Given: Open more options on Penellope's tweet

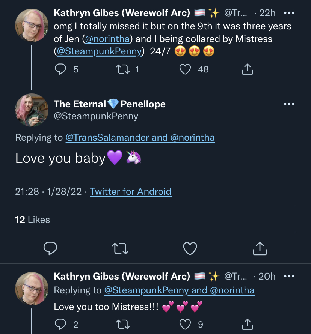Looking at the screenshot, I should (289, 104).
